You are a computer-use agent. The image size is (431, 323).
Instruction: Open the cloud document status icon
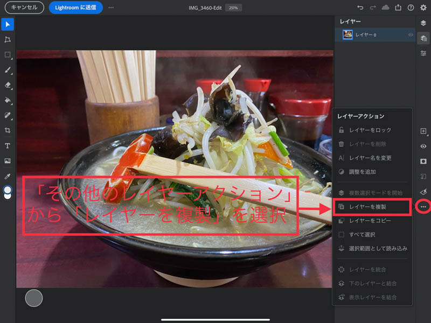(x=385, y=8)
